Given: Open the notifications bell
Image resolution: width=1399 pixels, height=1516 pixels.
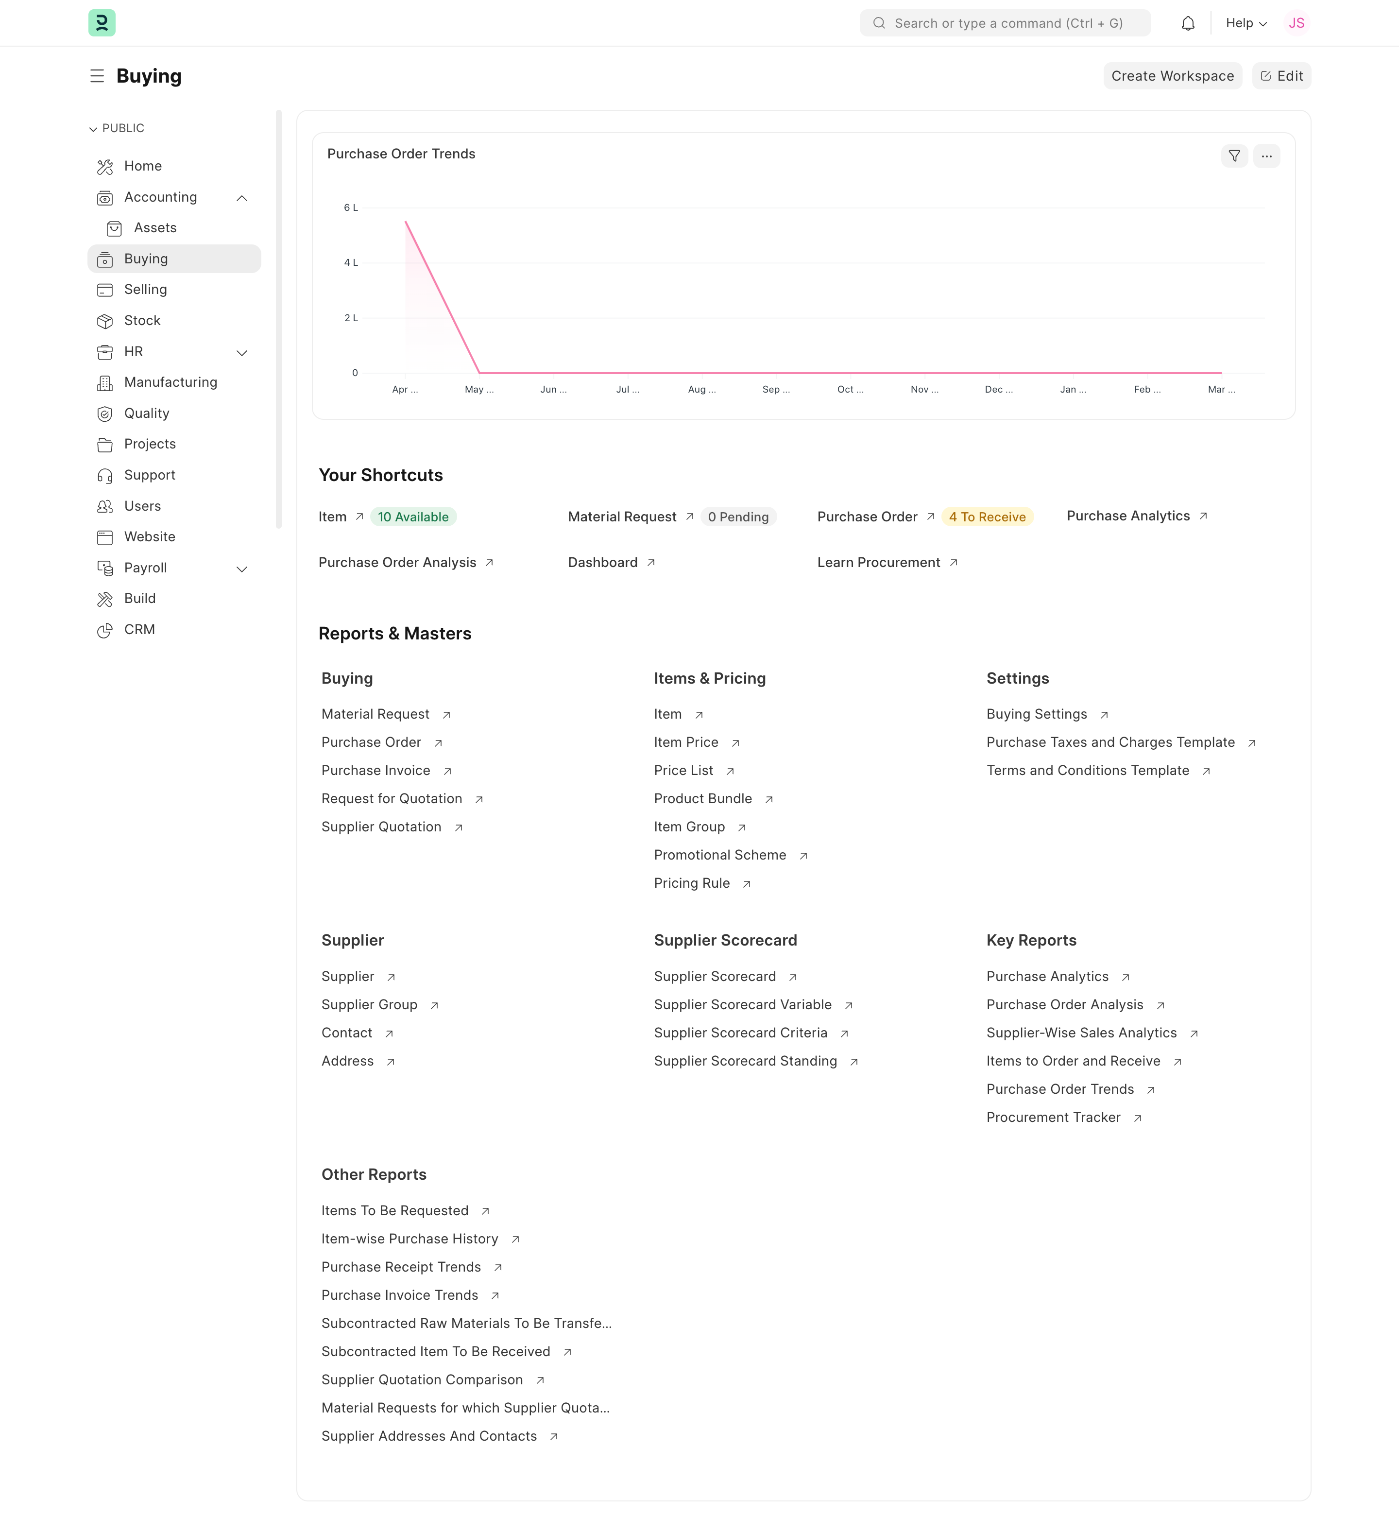Looking at the screenshot, I should click(x=1187, y=23).
